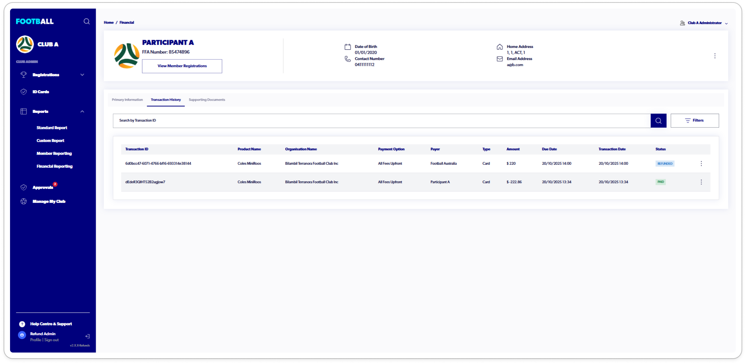Click the Amount column header
This screenshot has width=746, height=364.
(513, 149)
